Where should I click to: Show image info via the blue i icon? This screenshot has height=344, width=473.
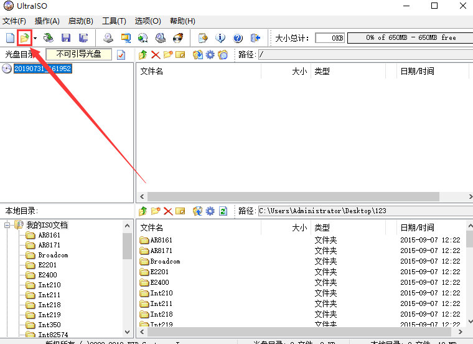point(220,38)
